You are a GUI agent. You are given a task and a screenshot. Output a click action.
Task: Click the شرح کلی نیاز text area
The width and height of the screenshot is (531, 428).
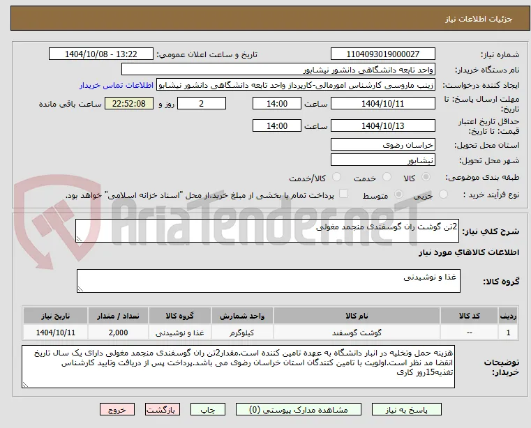(x=267, y=231)
